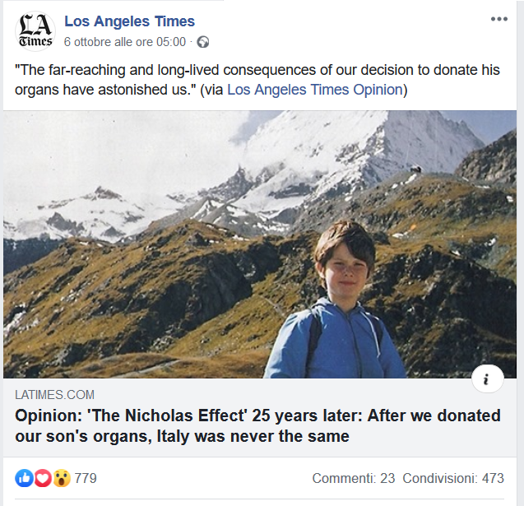Screen dimensions: 524x506
Task: Click the '(via' text before Opinion link
Action: pos(212,89)
